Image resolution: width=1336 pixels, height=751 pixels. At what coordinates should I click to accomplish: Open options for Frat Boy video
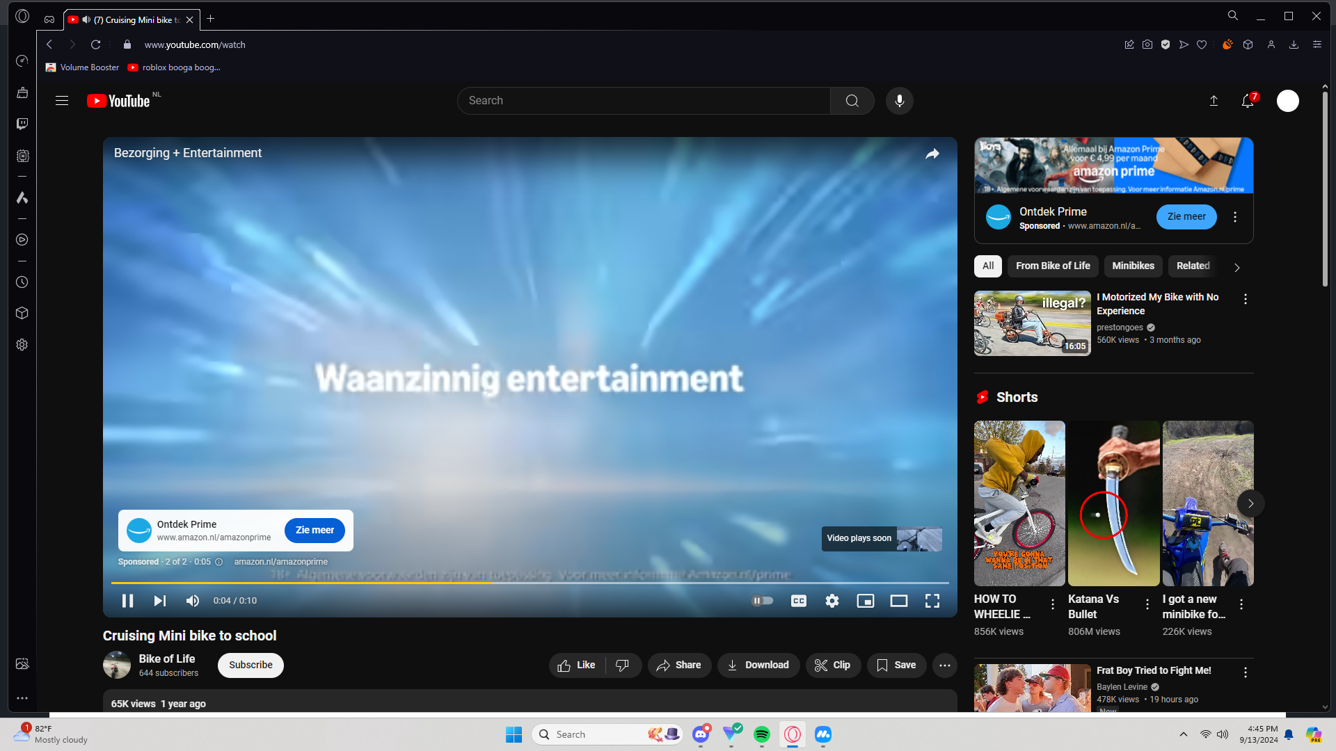coord(1246,672)
